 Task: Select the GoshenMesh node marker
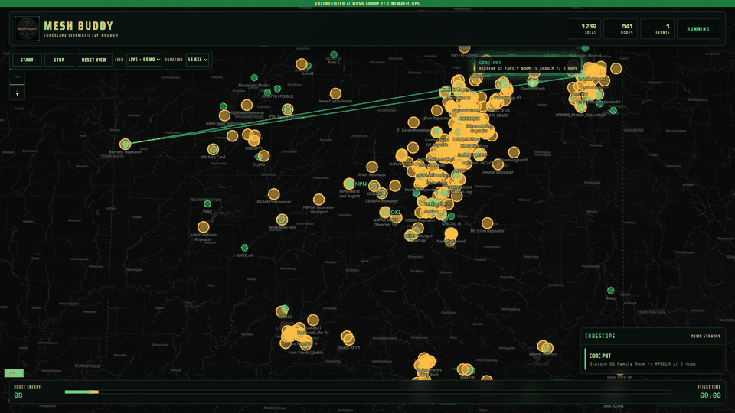533,83
